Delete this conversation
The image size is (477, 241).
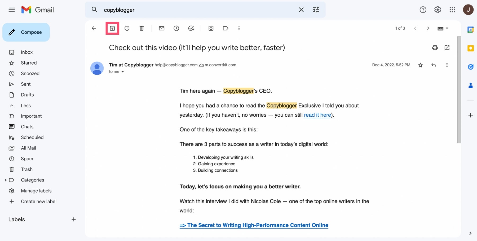[142, 28]
